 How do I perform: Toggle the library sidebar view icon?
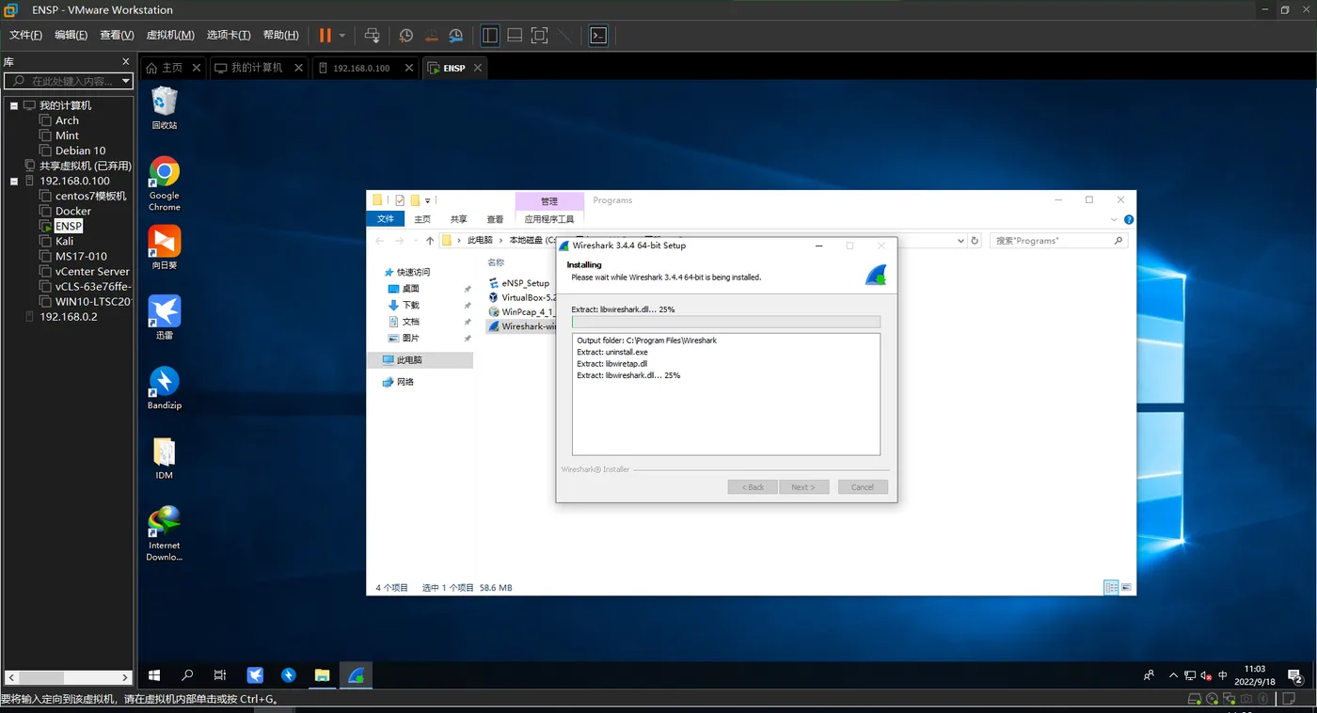[490, 36]
